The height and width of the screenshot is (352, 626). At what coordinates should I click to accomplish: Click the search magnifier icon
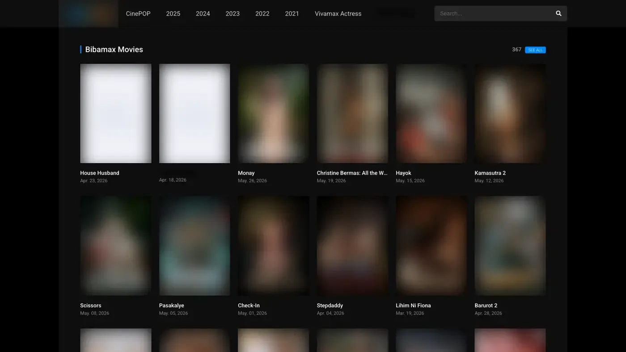coord(558,13)
